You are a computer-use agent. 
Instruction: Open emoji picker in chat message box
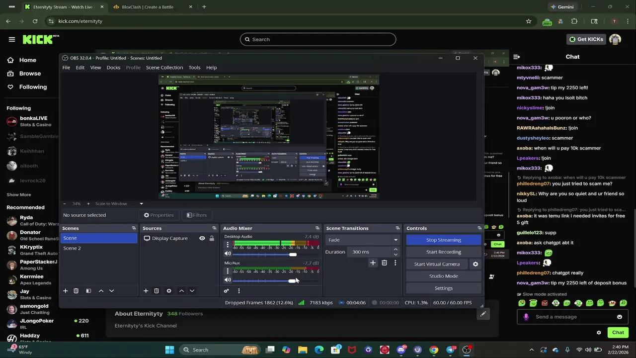pos(620,317)
